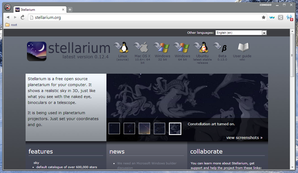Open a new tab with the plus button
This screenshot has height=173, width=298.
(70, 9)
